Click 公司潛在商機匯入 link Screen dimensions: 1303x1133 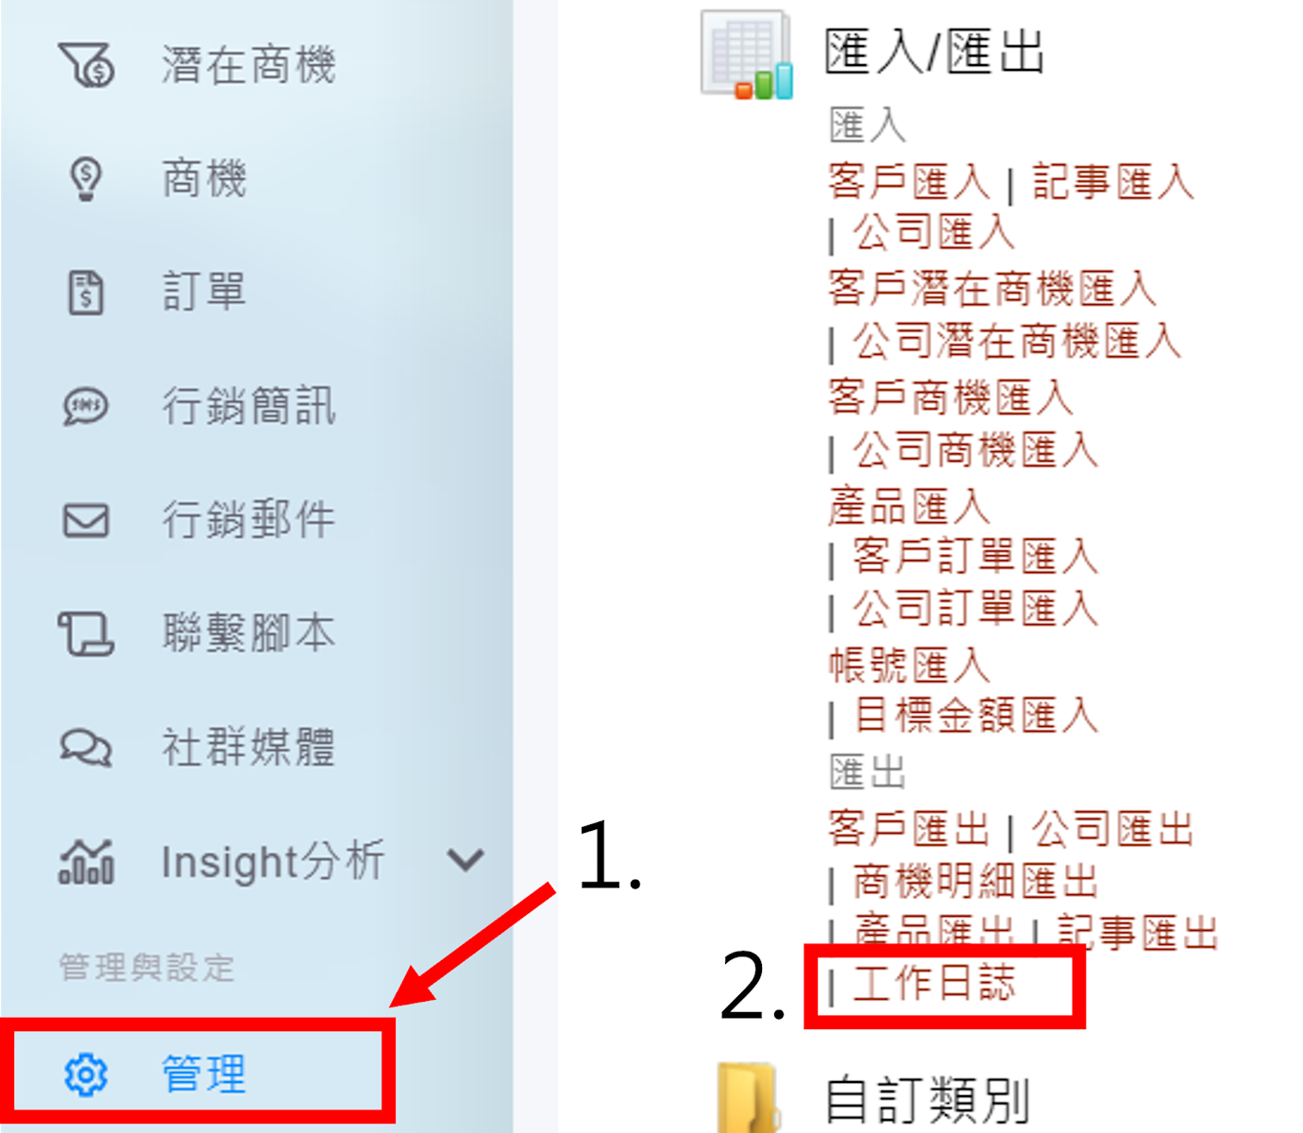click(x=1017, y=341)
